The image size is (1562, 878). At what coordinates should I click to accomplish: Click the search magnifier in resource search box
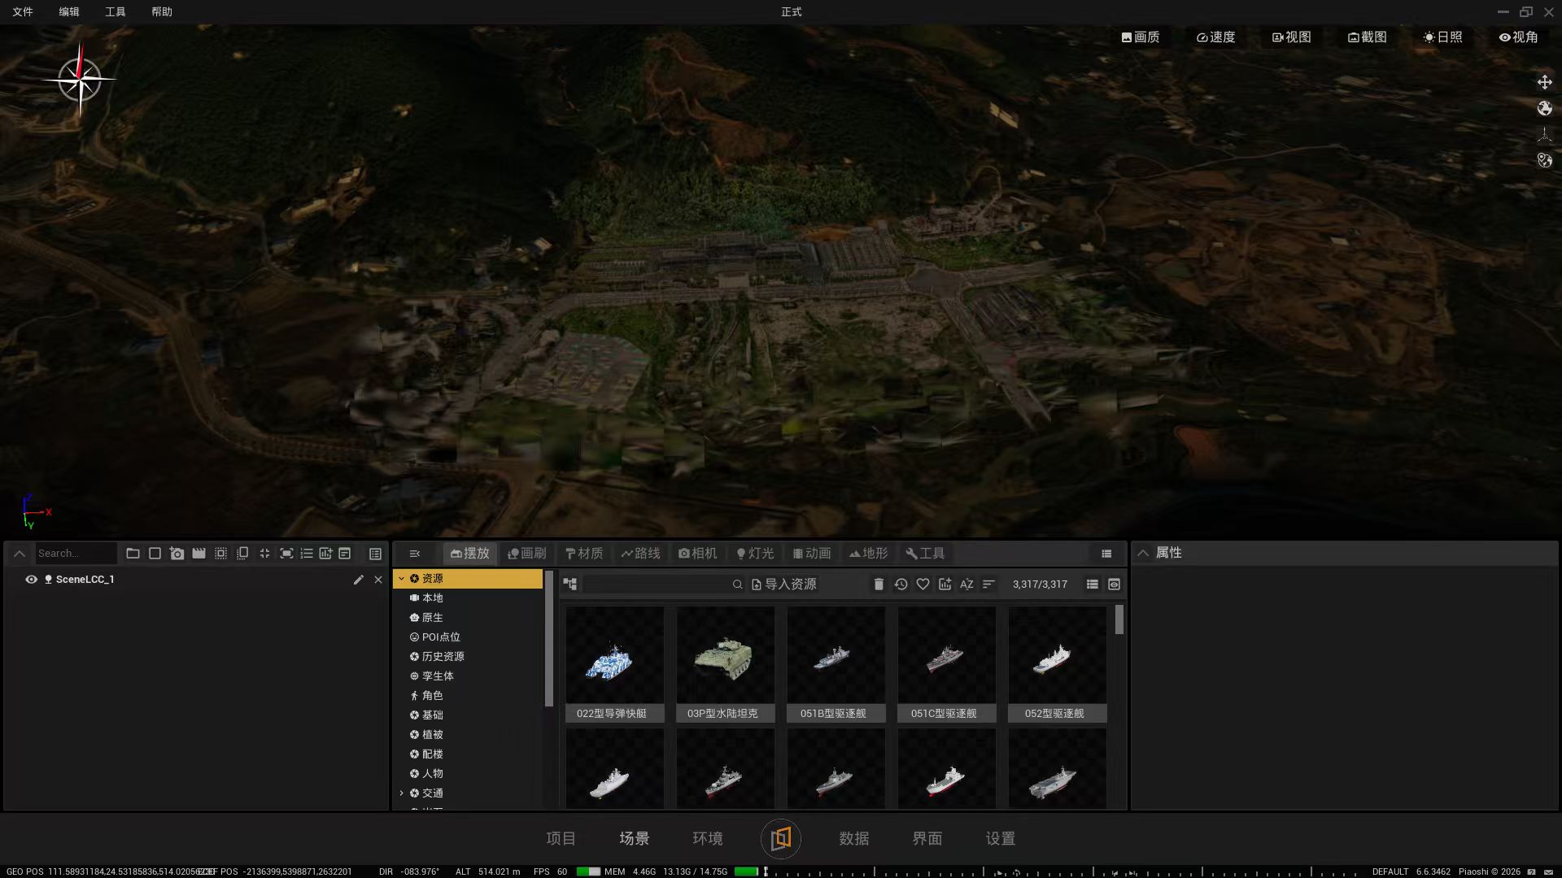[737, 585]
